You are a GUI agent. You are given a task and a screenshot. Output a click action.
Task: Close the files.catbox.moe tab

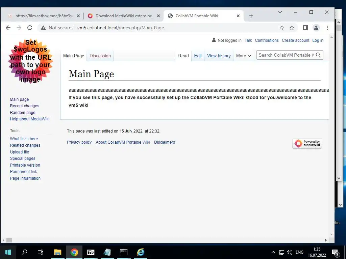78,16
